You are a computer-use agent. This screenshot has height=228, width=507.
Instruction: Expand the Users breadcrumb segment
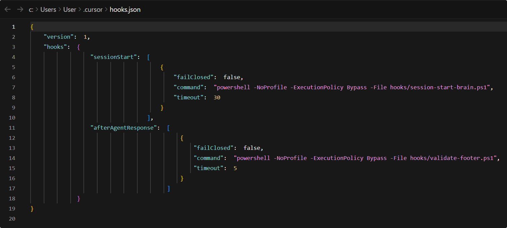coord(48,9)
